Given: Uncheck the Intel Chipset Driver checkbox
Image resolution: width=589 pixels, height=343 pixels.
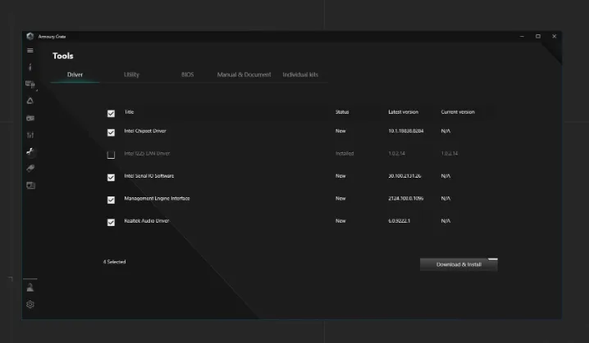Looking at the screenshot, I should click(x=111, y=133).
